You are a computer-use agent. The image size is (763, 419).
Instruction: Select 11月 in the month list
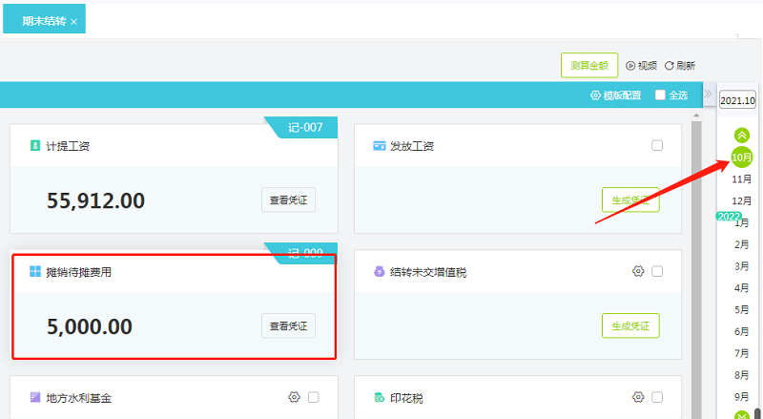pos(741,178)
